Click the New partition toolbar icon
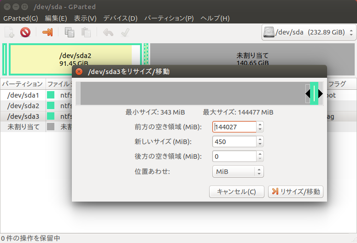The image size is (357, 243). point(9,32)
